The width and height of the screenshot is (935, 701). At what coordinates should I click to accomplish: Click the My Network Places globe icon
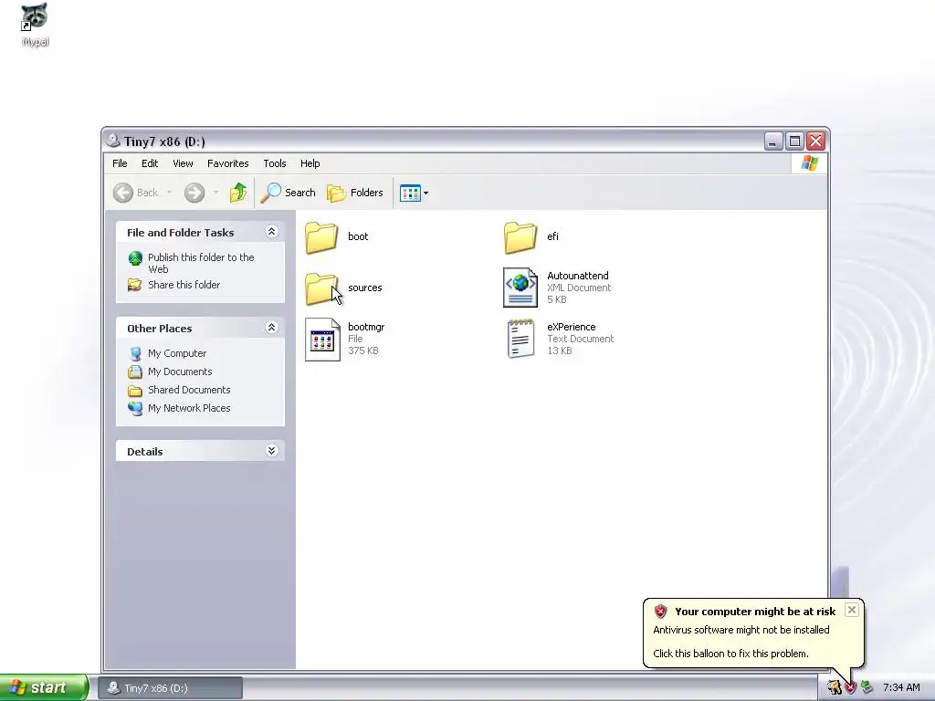(x=135, y=408)
